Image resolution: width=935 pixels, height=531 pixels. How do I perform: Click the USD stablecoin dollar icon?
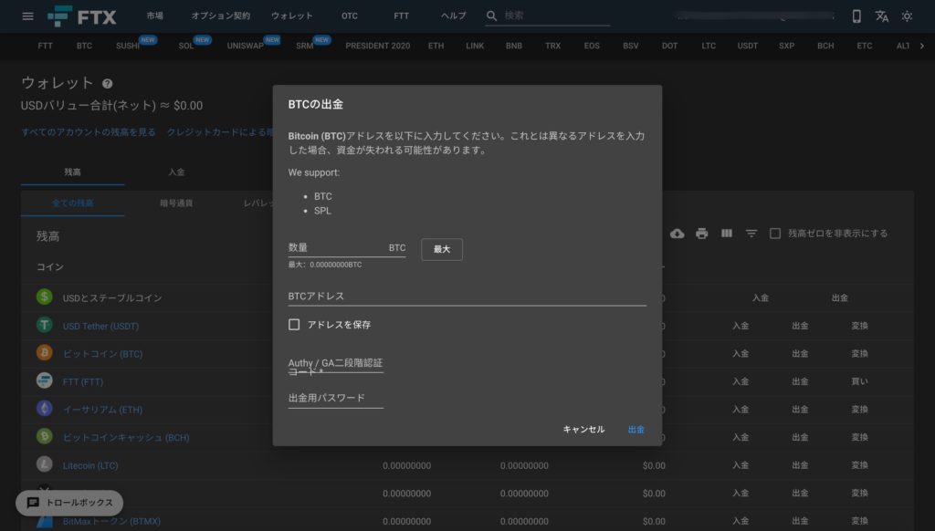[44, 297]
